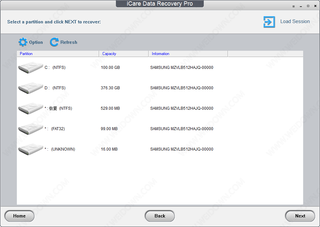The image size is (320, 227).
Task: Sort by the Information column header
Action: 188,54
